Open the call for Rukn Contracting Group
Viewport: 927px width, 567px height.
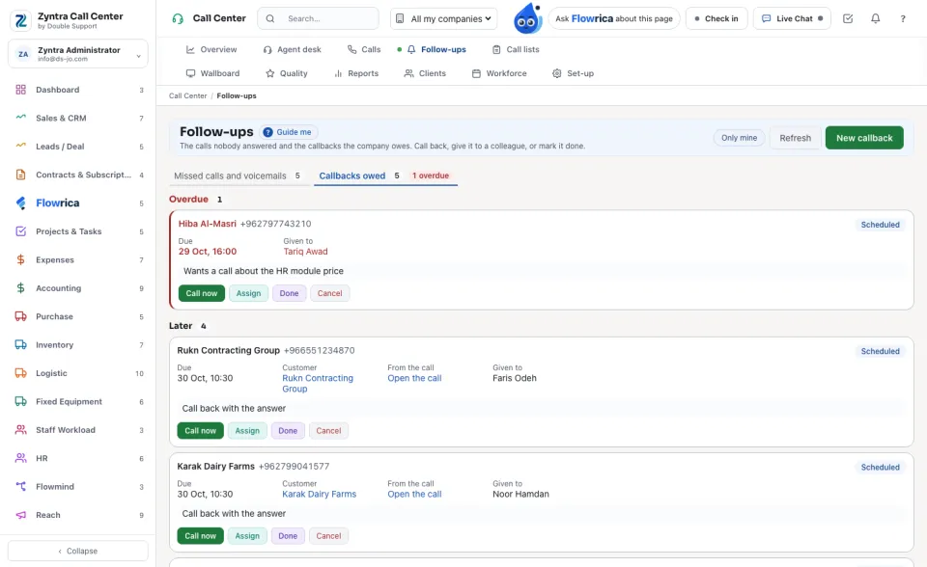point(414,378)
